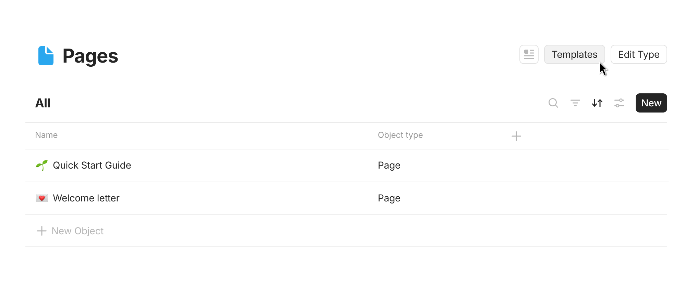Open the Templates button
Screen dimensions: 696x290
click(574, 54)
